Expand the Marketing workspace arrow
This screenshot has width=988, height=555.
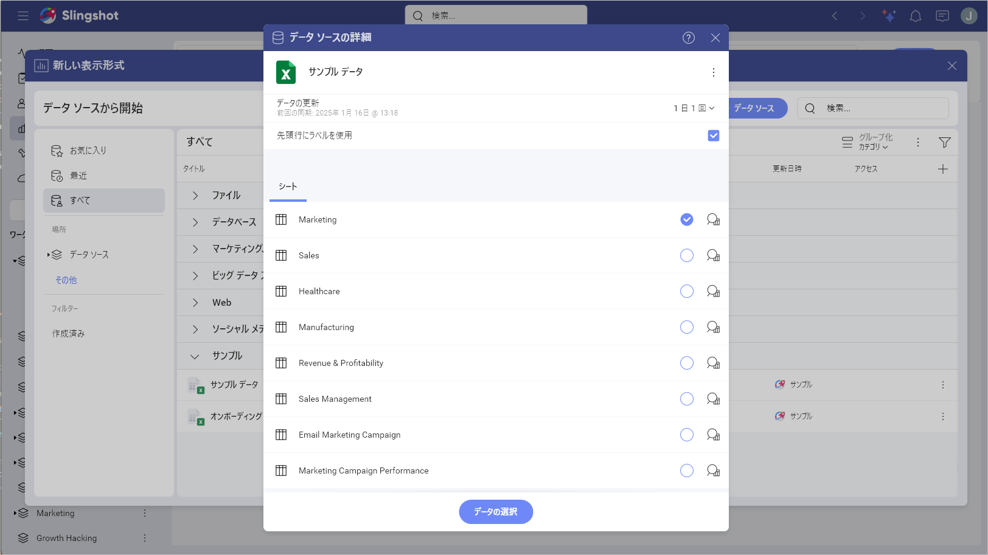pos(15,513)
